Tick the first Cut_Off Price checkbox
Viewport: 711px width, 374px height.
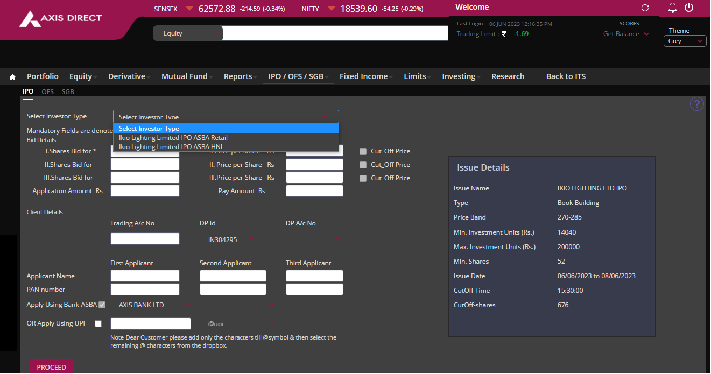[363, 152]
